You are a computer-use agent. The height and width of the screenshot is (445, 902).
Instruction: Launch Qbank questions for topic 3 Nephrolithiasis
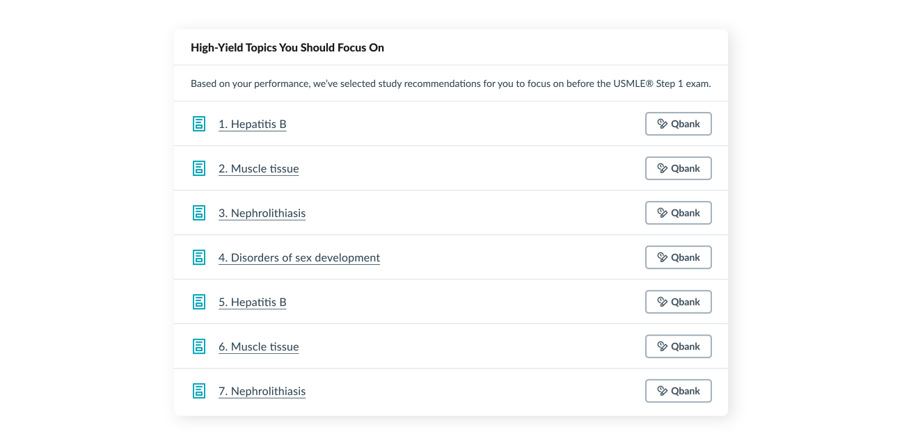pyautogui.click(x=678, y=213)
